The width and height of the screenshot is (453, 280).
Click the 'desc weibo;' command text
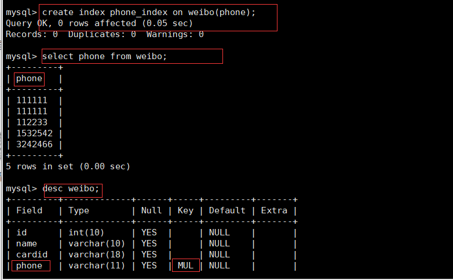(x=73, y=188)
